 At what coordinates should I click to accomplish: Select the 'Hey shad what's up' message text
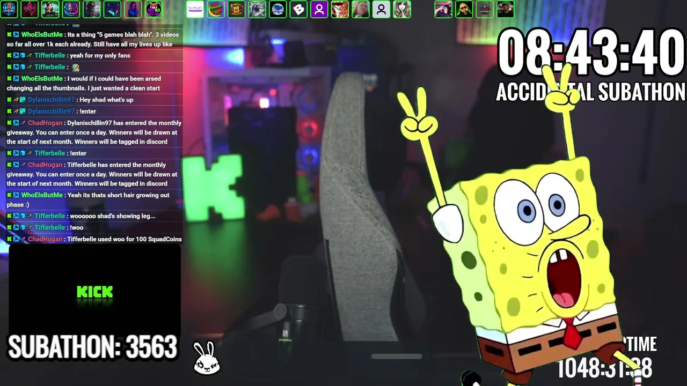[x=106, y=100]
